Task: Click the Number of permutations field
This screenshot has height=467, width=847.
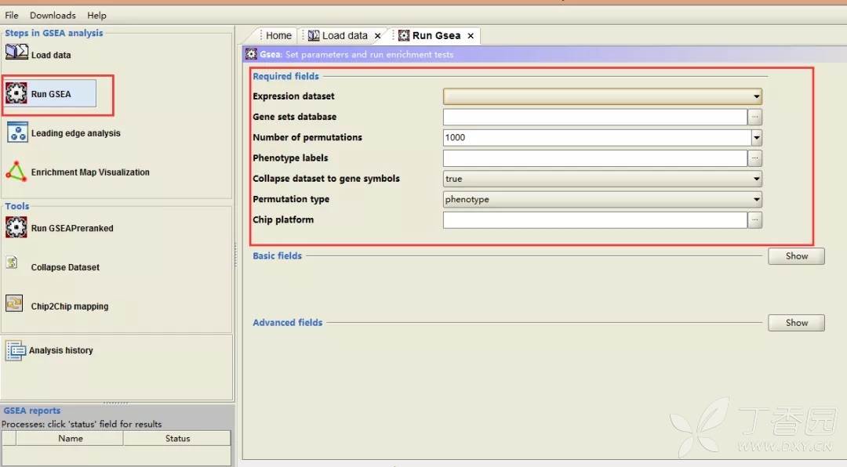Action: [x=597, y=138]
